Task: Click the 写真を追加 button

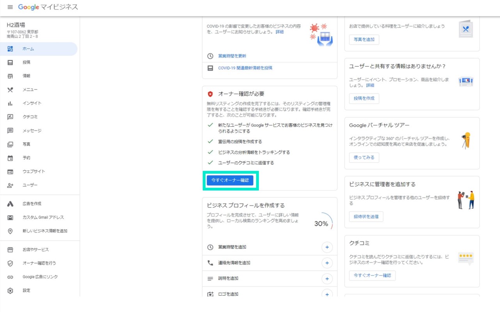Action: [x=364, y=39]
